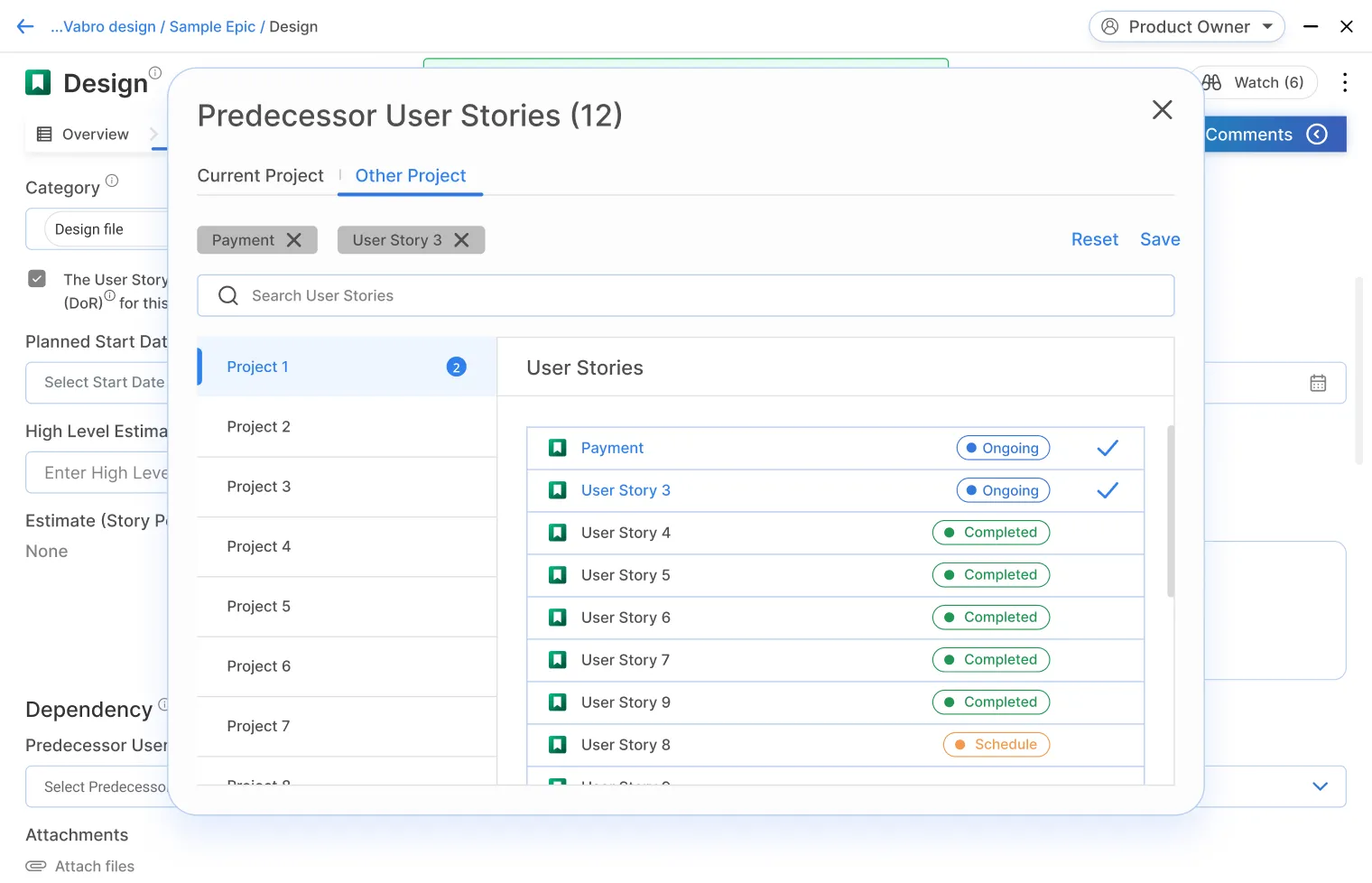Toggle the Definition of Ready checkbox
This screenshot has height=883, width=1372.
(37, 279)
